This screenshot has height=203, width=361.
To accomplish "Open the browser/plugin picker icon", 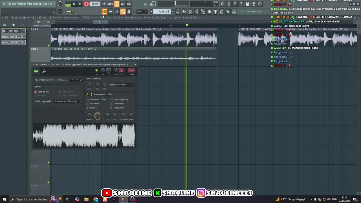I will pyautogui.click(x=203, y=12).
